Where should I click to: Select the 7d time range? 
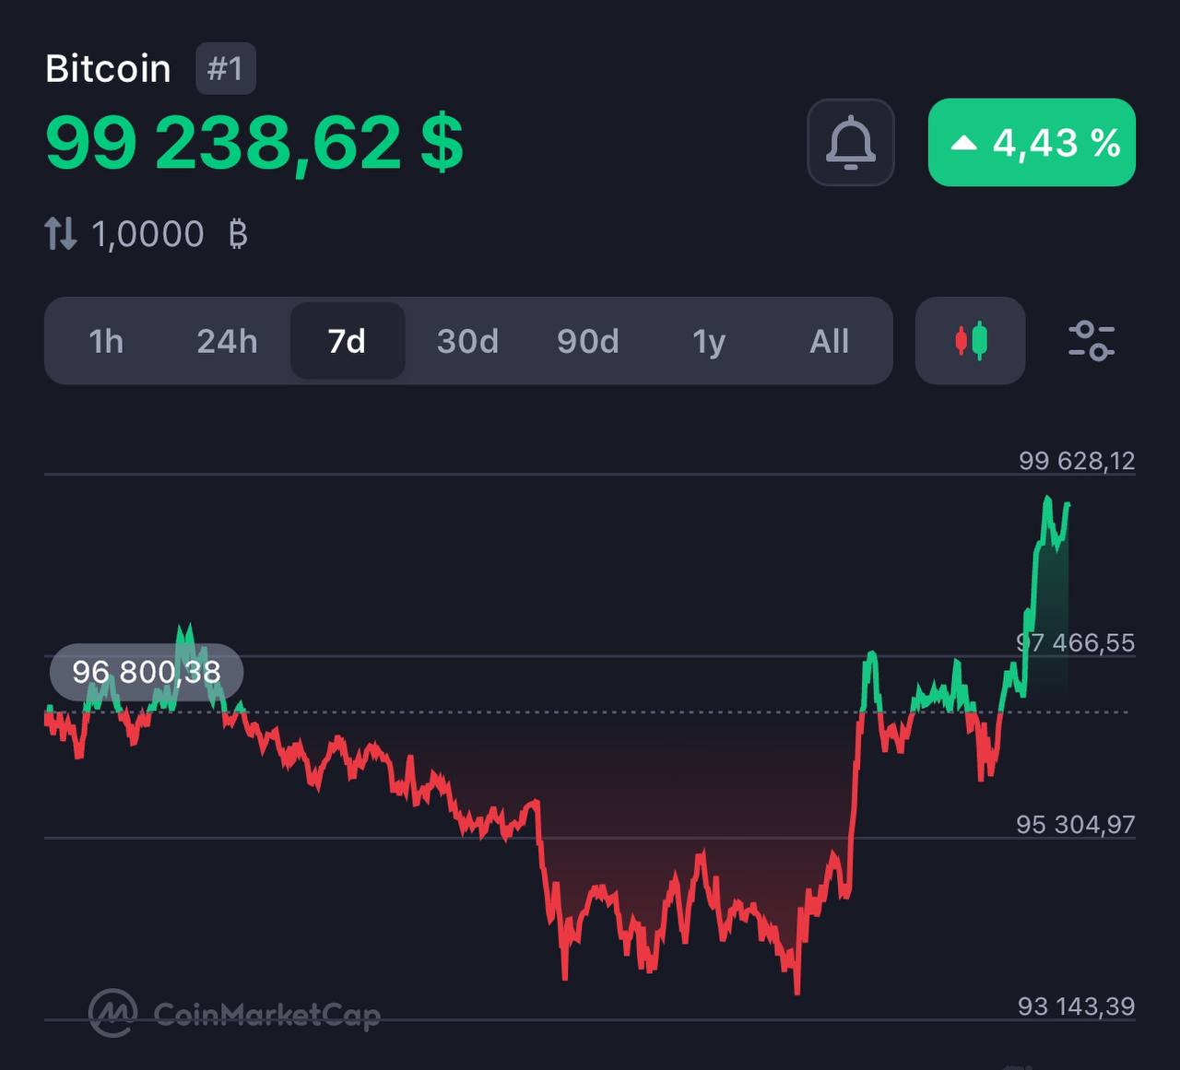(x=348, y=341)
